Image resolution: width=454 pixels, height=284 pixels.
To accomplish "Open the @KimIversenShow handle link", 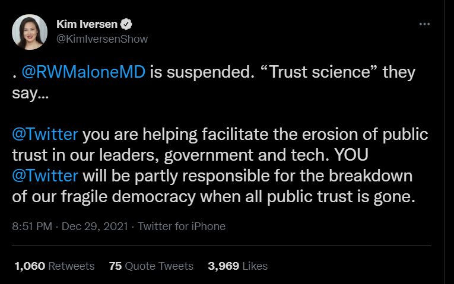I will [101, 39].
